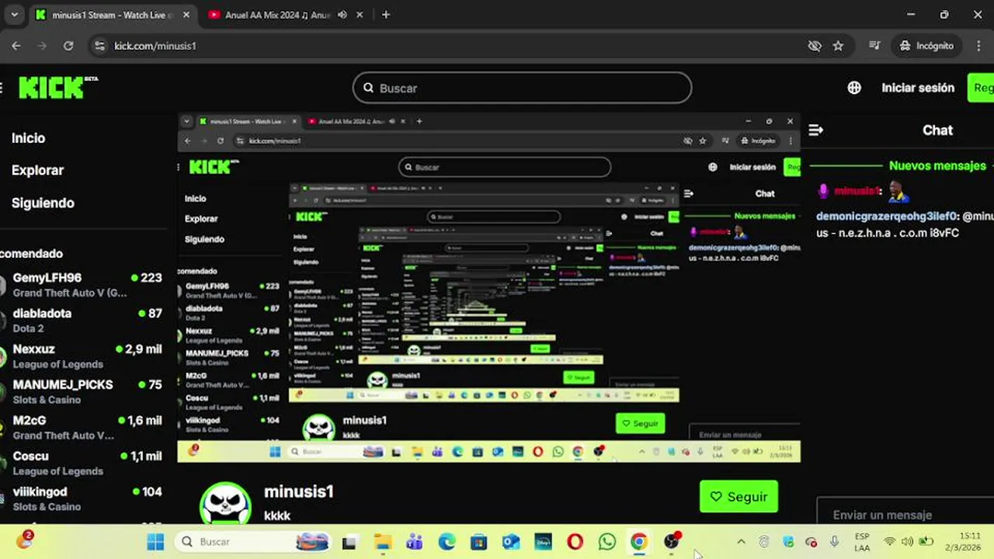Switch ESP LAA keyboard language indicator
Viewport: 994px width, 559px height.
click(862, 542)
